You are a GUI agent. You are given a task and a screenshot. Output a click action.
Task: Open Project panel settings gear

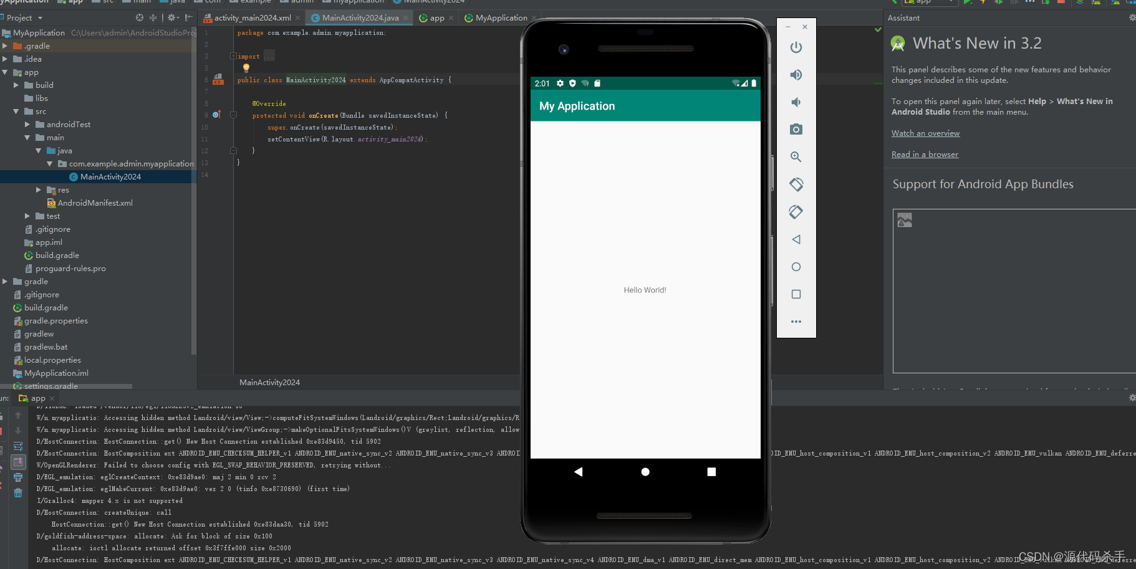point(171,18)
